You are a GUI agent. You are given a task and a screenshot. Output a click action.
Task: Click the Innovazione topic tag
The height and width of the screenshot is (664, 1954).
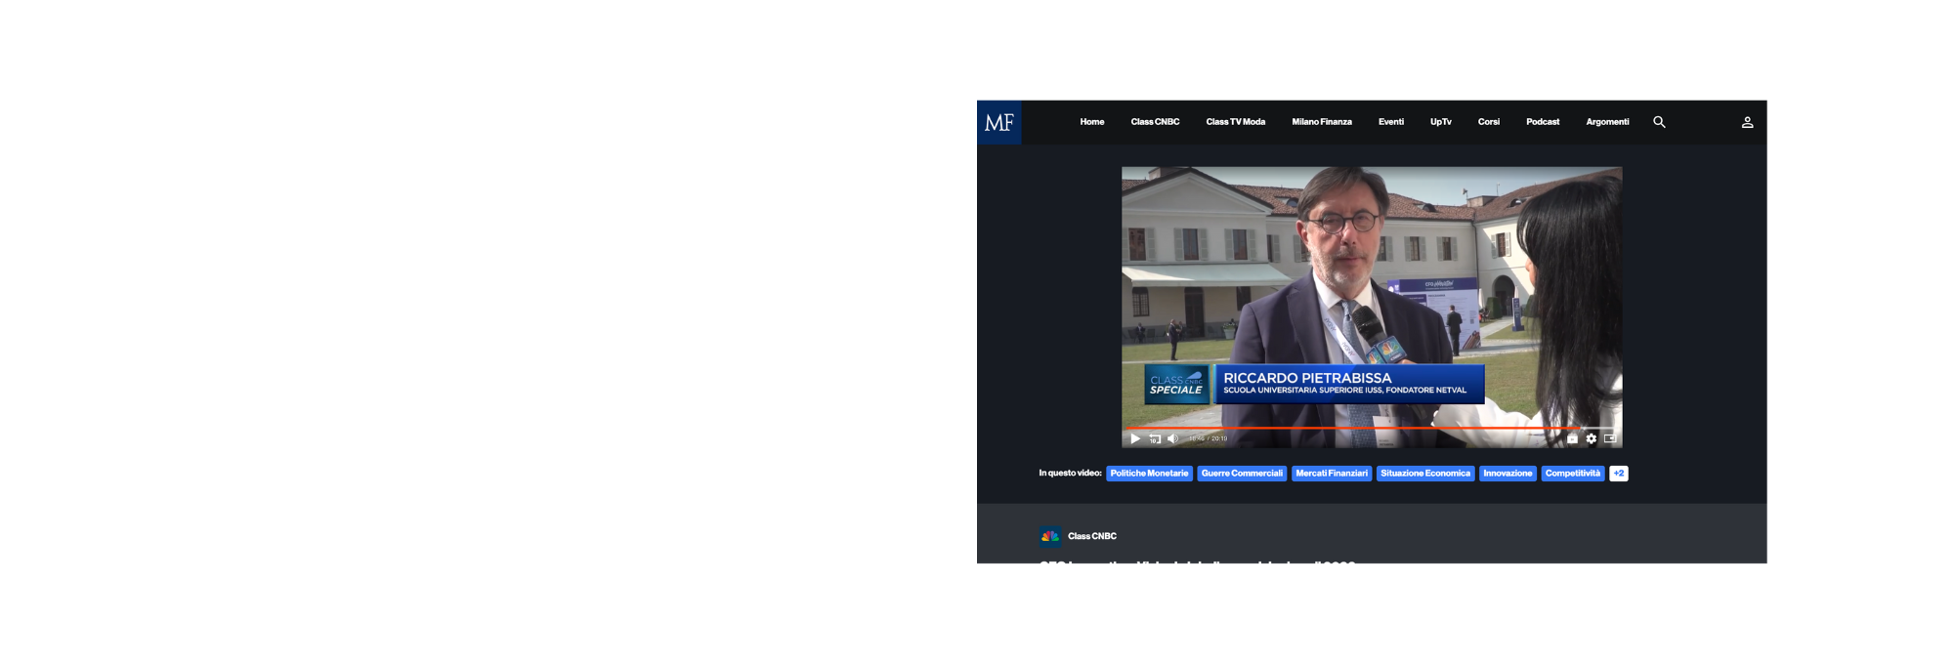point(1508,474)
